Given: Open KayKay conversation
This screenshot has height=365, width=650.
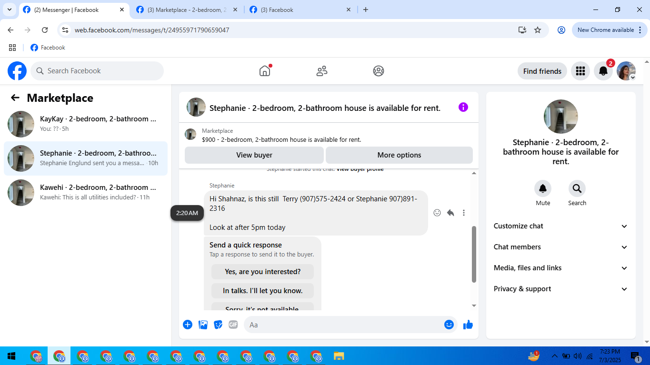Looking at the screenshot, I should click(86, 124).
